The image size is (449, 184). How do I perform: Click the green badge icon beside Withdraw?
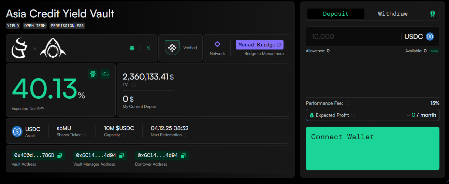pyautogui.click(x=433, y=14)
